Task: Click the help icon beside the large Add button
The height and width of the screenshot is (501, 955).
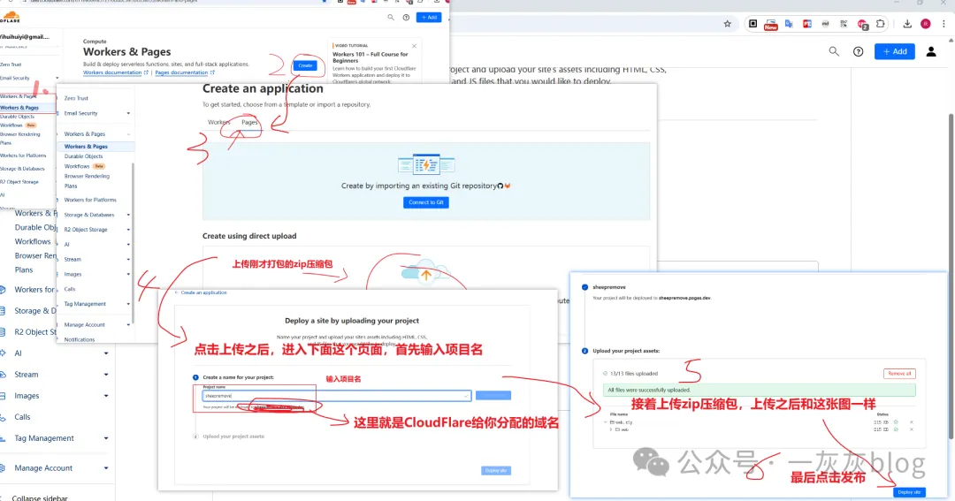Action: pos(858,52)
